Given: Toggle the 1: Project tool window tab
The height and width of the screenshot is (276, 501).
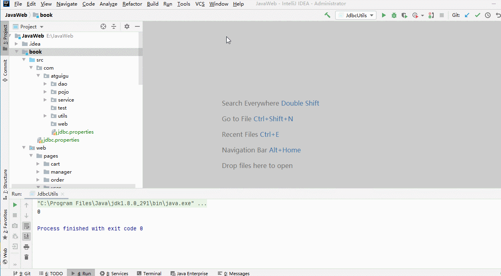Looking at the screenshot, I should pyautogui.click(x=5, y=38).
